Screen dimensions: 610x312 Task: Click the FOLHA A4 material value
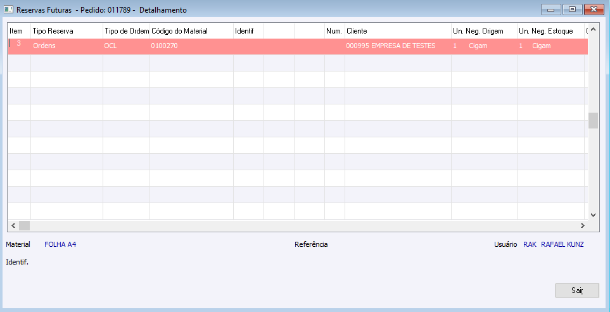pyautogui.click(x=60, y=244)
